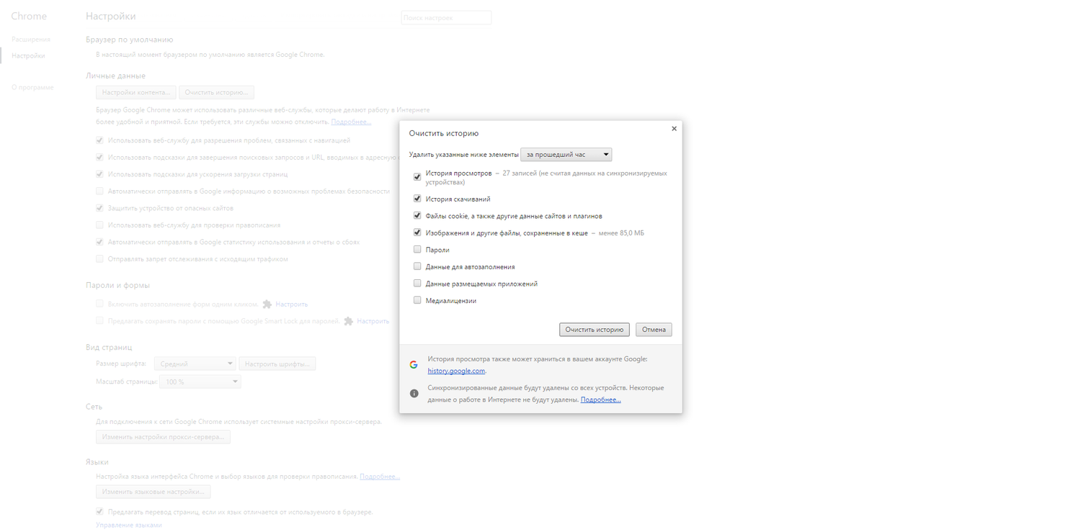The image size is (1081, 532).
Task: Check the one-click form autofill checkbox
Action: [x=100, y=304]
